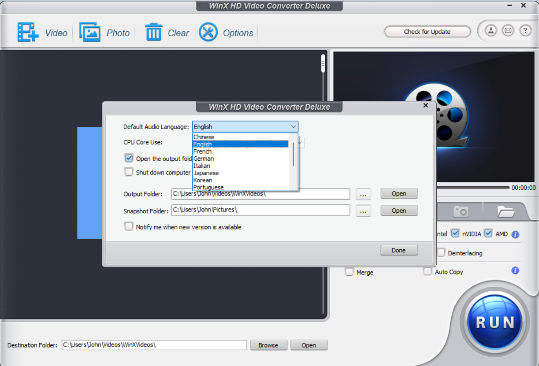
Task: Enable Shut down computer checkbox
Action: click(129, 172)
